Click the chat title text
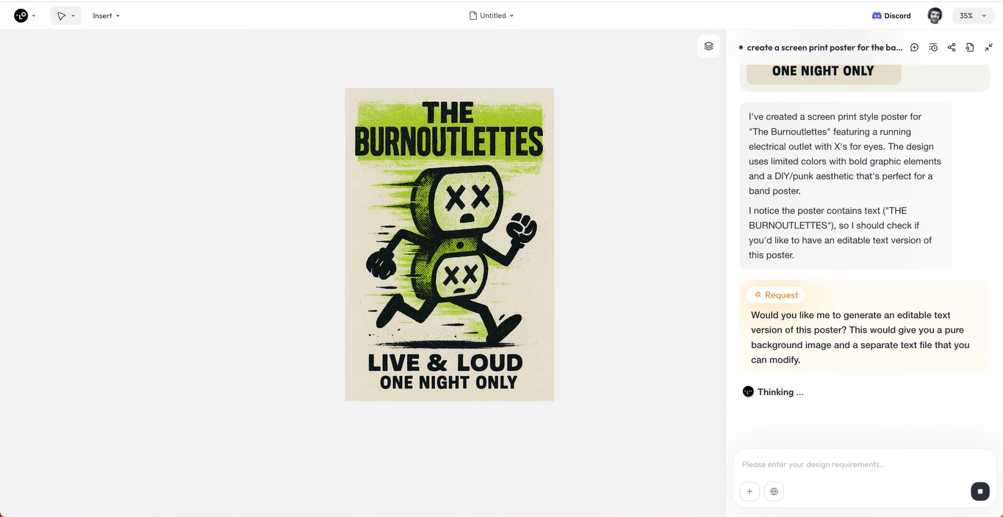The height and width of the screenshot is (517, 1003). click(x=824, y=48)
